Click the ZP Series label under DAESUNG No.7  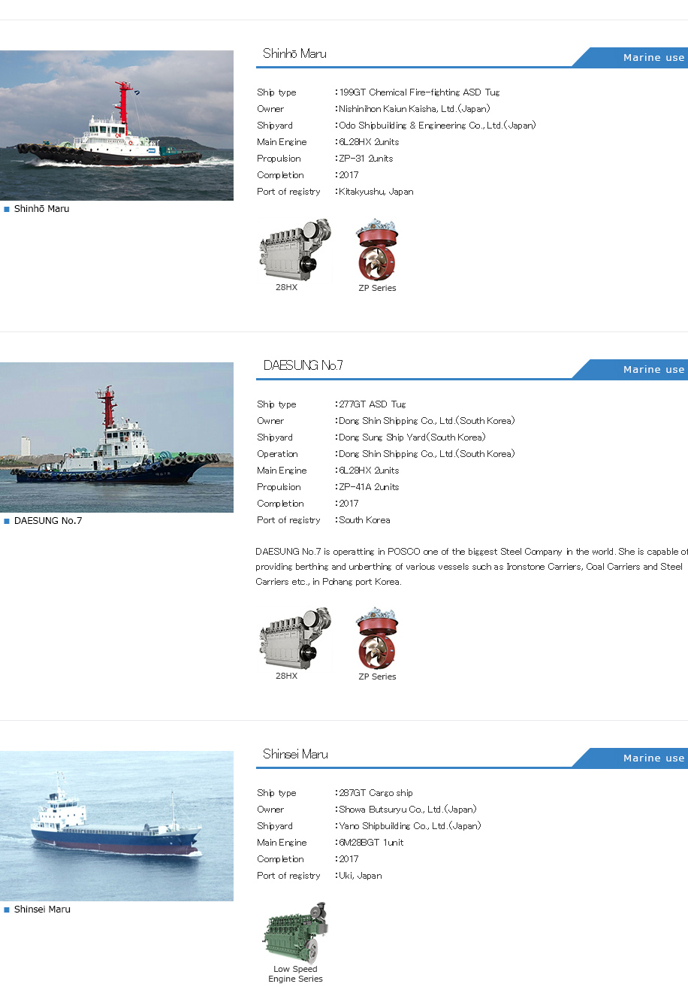click(377, 677)
